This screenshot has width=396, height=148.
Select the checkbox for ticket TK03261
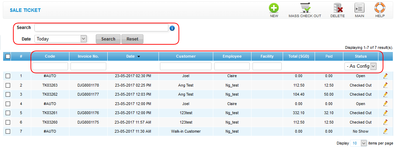point(8,113)
